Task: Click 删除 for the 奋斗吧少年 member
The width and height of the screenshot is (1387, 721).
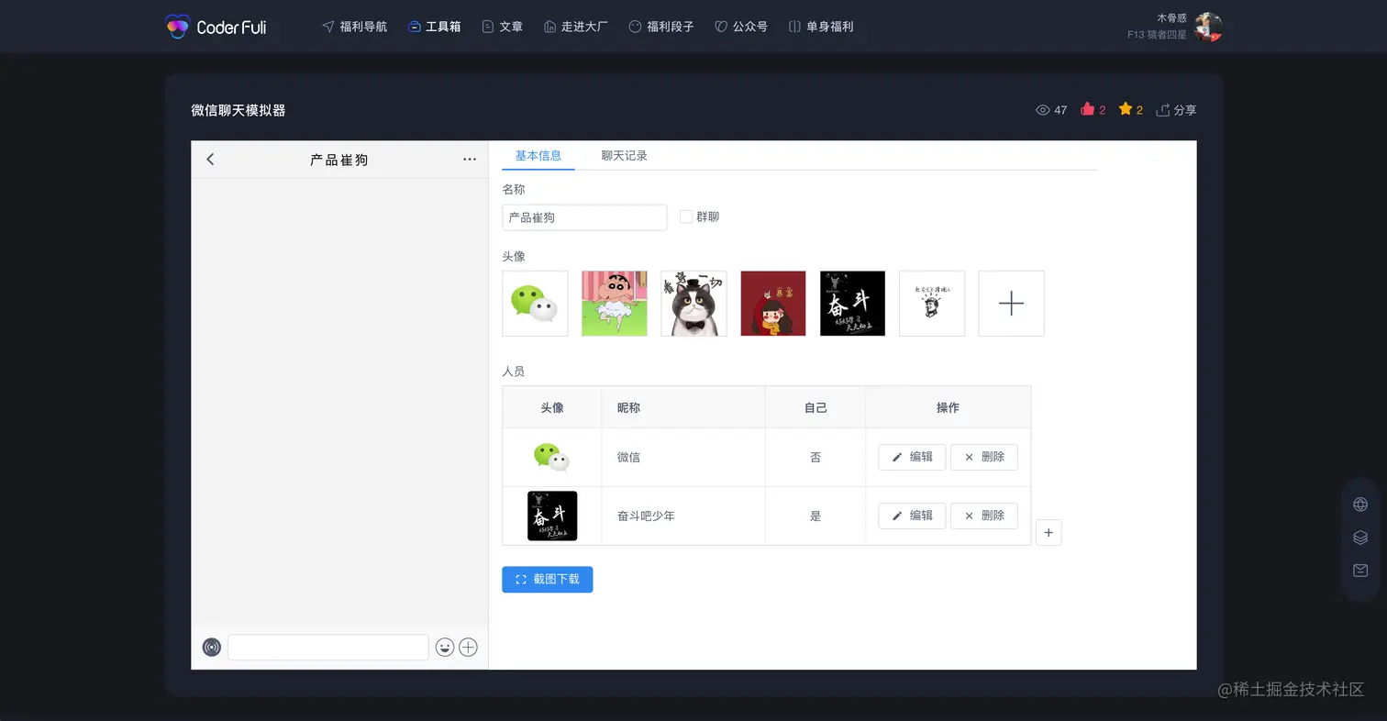Action: 983,516
